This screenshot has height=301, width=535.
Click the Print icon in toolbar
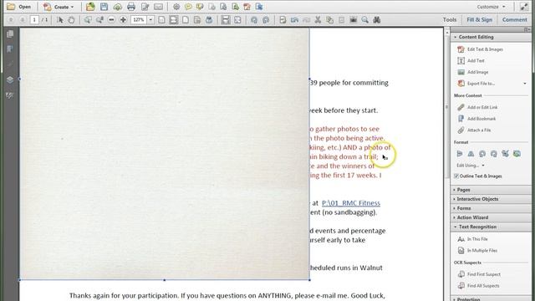click(131, 7)
